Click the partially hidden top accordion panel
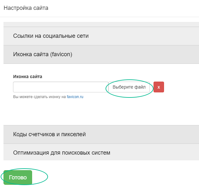This screenshot has height=187, width=199. pyautogui.click(x=101, y=24)
